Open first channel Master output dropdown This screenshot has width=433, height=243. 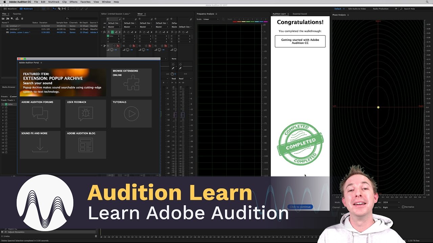[x=114, y=27]
